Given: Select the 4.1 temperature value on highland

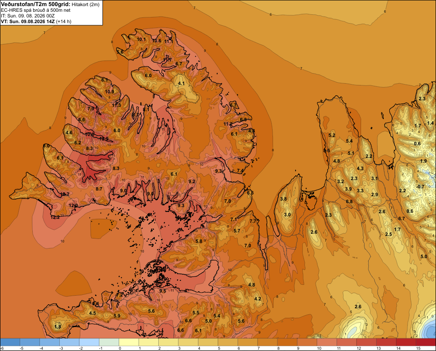Looking at the screenshot, I should [x=181, y=83].
